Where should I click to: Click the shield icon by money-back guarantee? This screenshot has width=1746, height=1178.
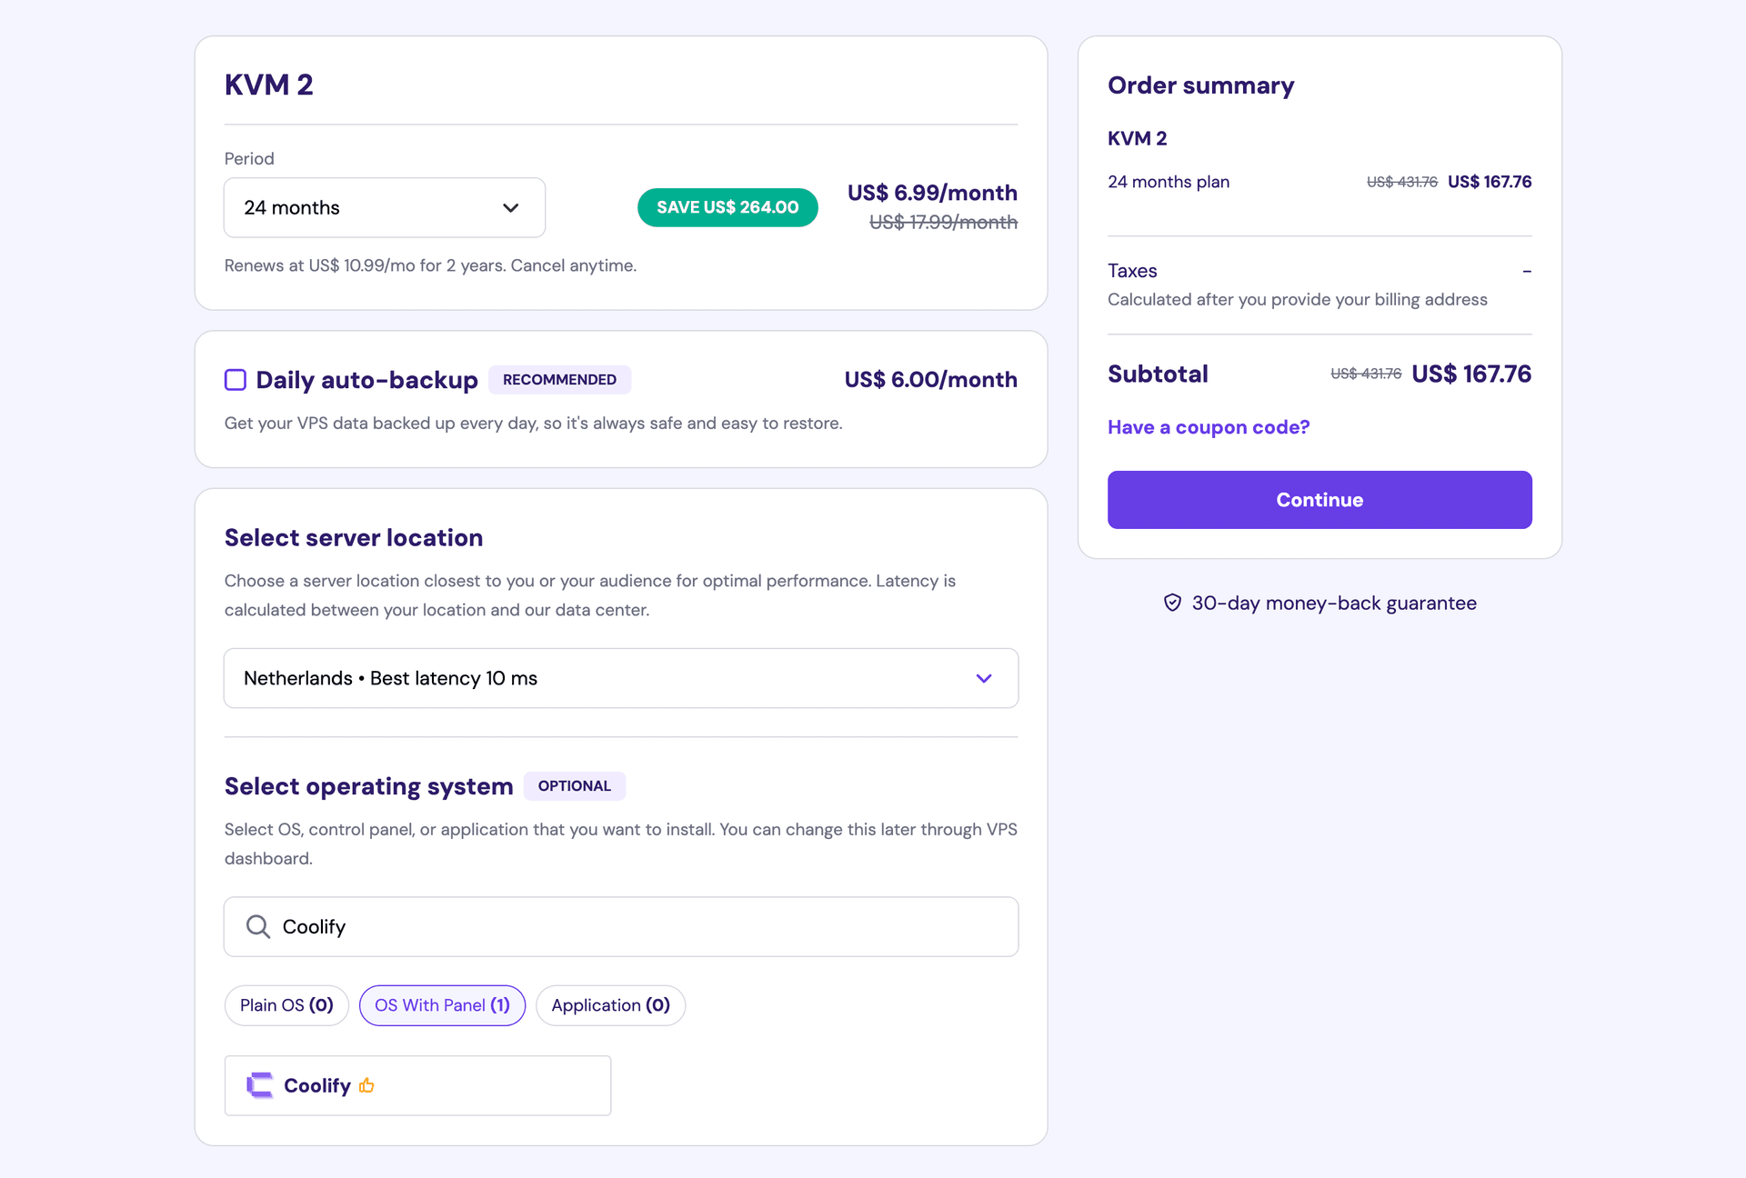(1173, 603)
